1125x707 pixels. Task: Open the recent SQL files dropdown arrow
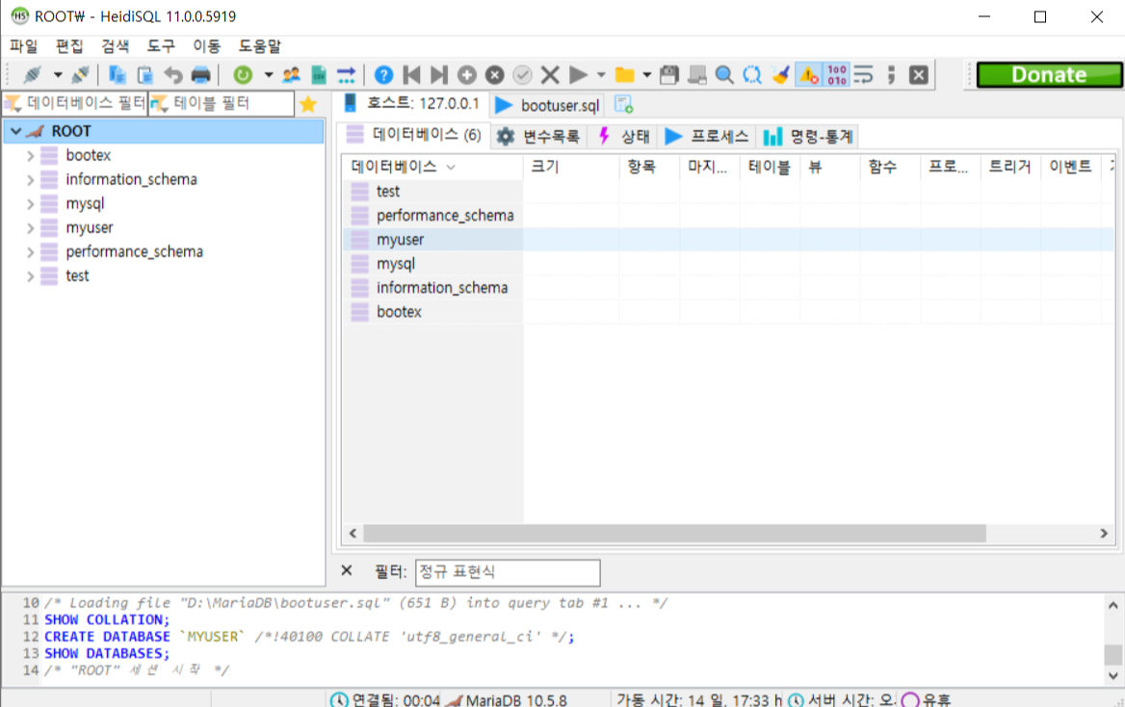click(646, 74)
